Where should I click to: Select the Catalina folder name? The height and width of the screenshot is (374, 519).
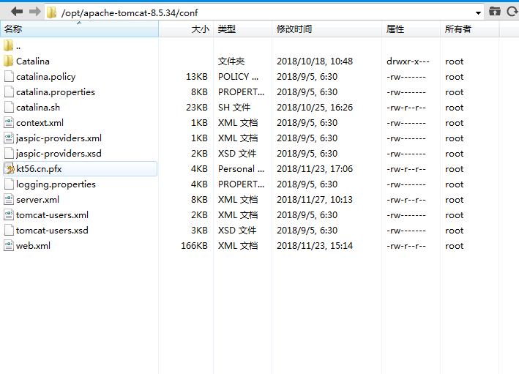click(x=33, y=61)
